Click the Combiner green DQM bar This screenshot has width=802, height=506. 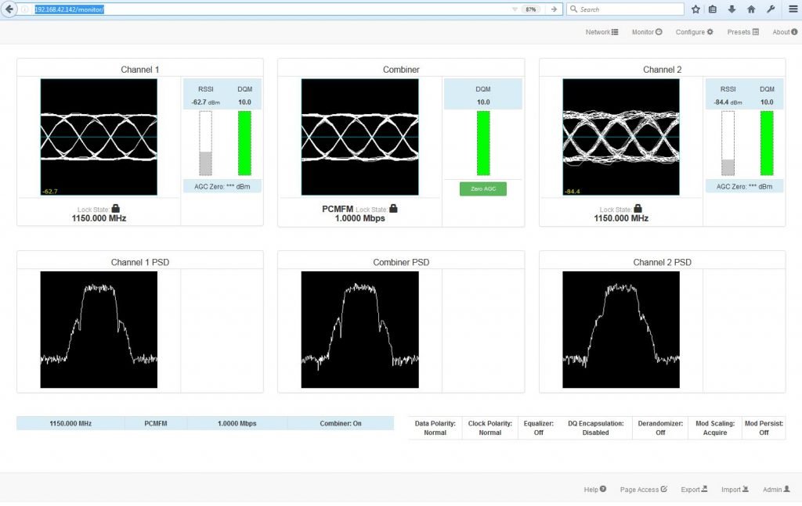tap(483, 143)
